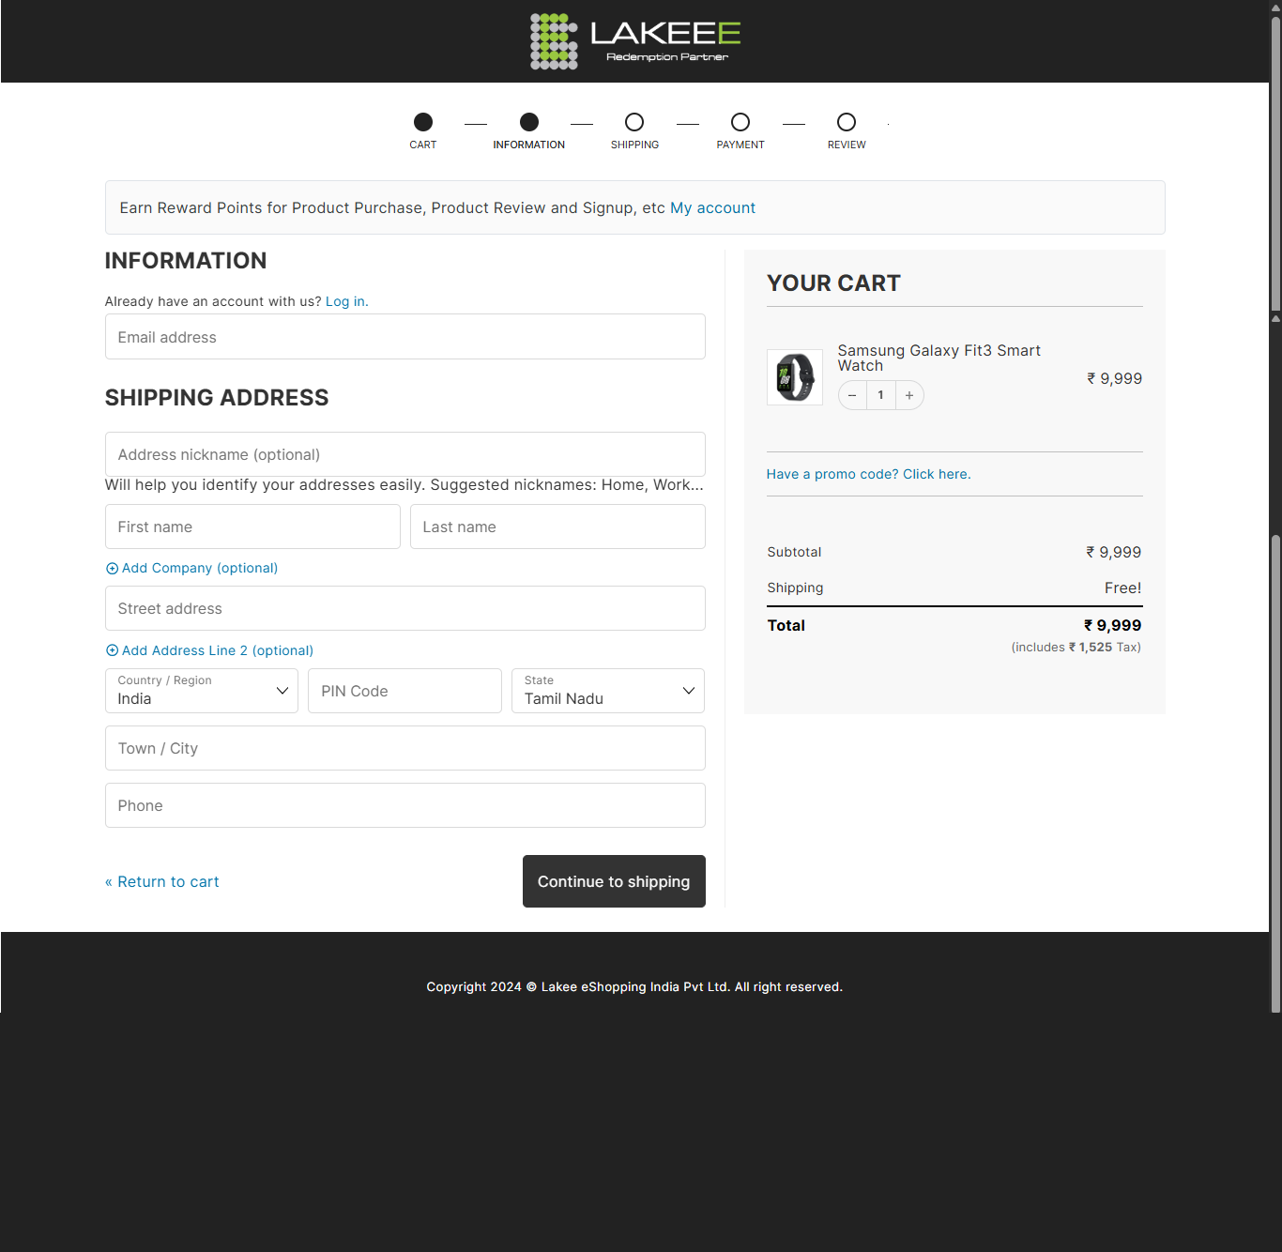
Task: Select the Payment step indicator
Action: pyautogui.click(x=740, y=122)
